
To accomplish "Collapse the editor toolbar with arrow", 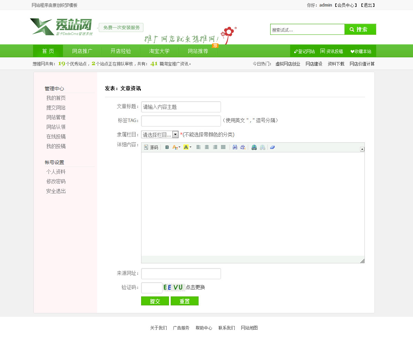I will click(362, 149).
